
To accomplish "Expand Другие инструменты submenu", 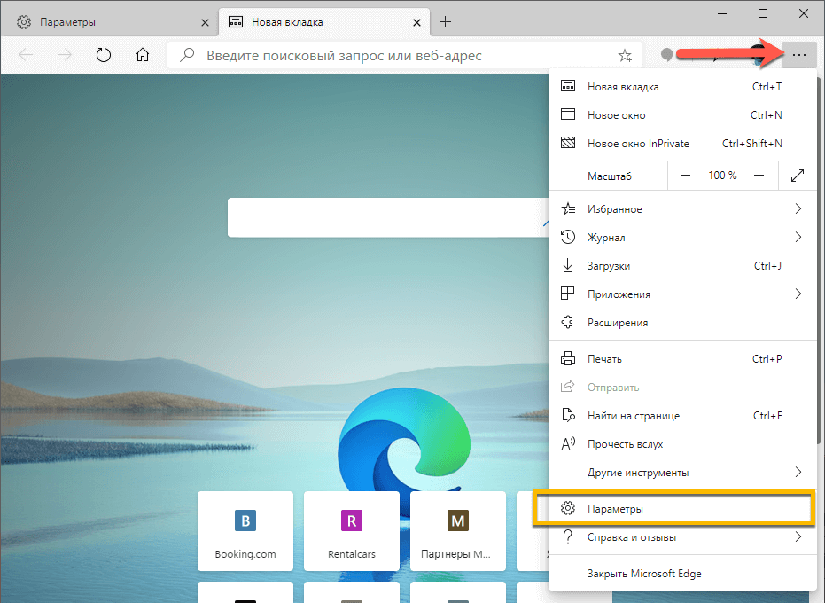I will tap(798, 472).
